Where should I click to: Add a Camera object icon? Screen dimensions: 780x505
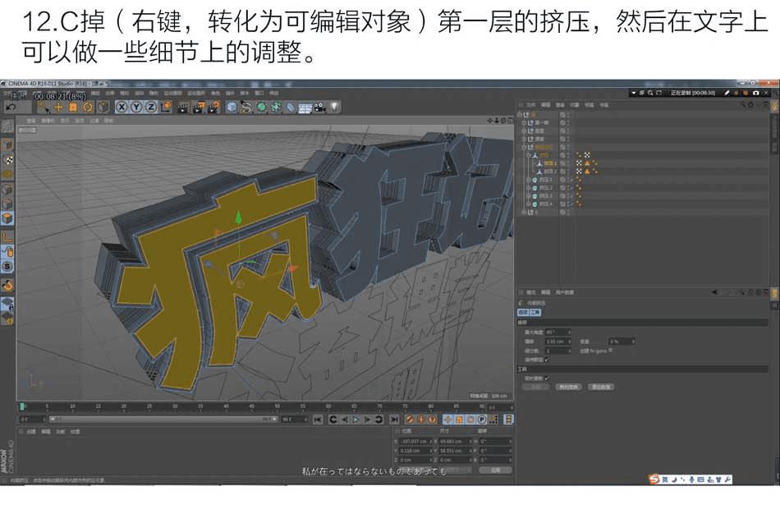click(x=320, y=107)
